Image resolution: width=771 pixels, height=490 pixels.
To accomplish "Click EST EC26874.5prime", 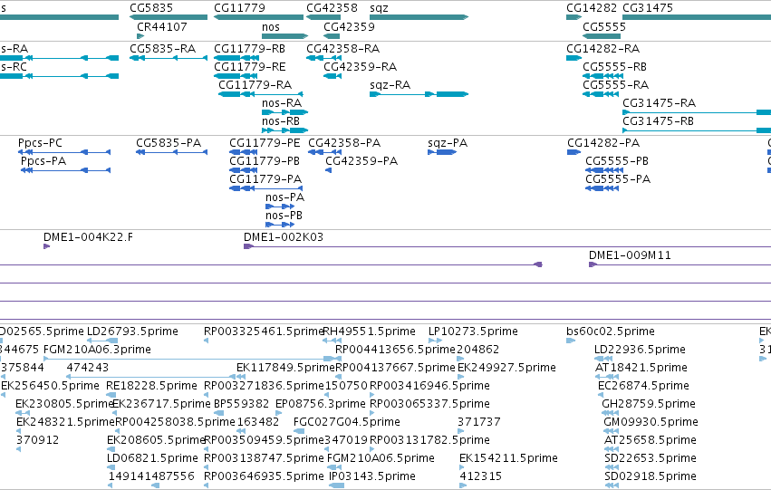I will [x=601, y=395].
